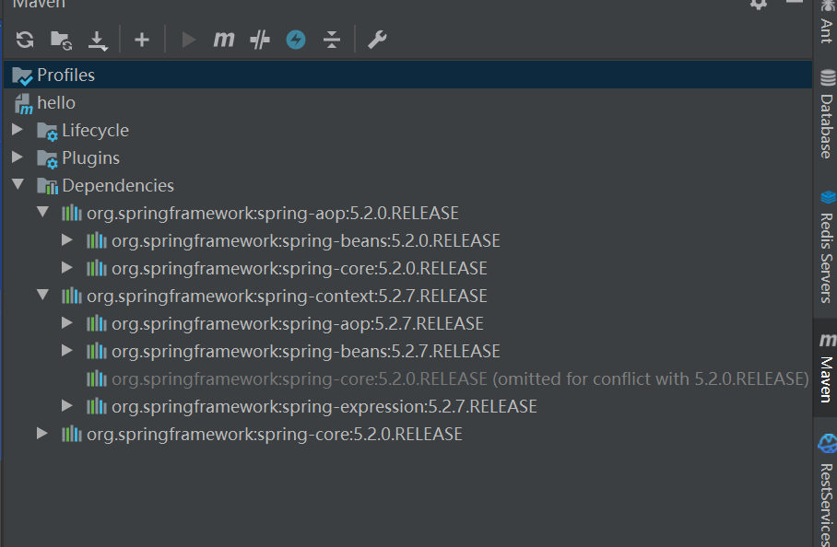The height and width of the screenshot is (547, 837).
Task: Expand the Plugins node
Action: coord(18,157)
